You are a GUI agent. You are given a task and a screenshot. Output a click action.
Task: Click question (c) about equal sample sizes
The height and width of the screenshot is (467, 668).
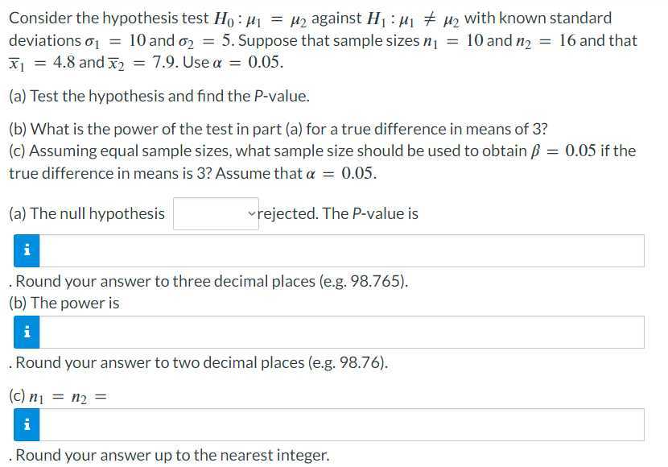coord(323,162)
